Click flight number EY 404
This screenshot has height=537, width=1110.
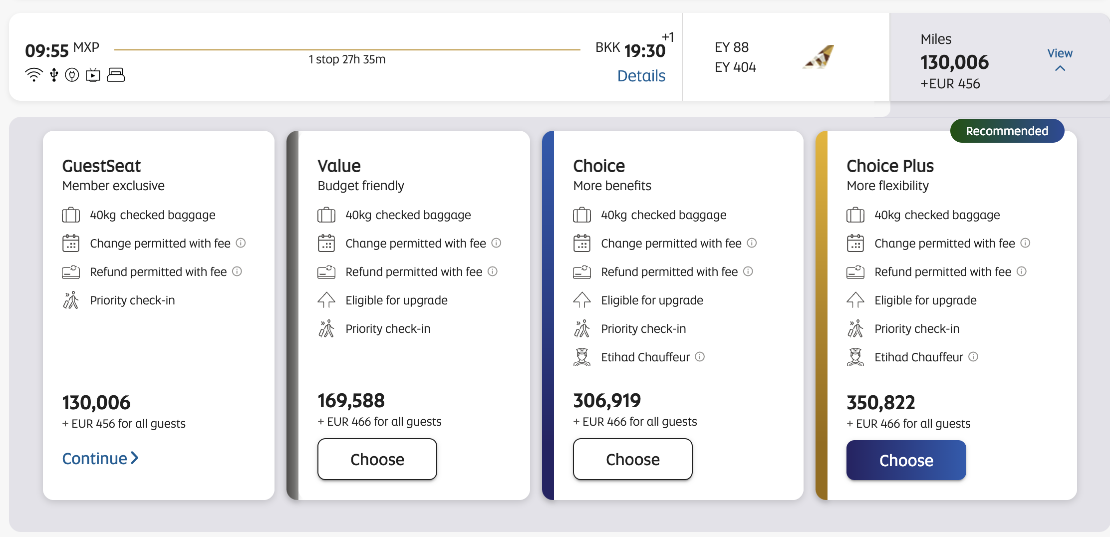(x=735, y=67)
